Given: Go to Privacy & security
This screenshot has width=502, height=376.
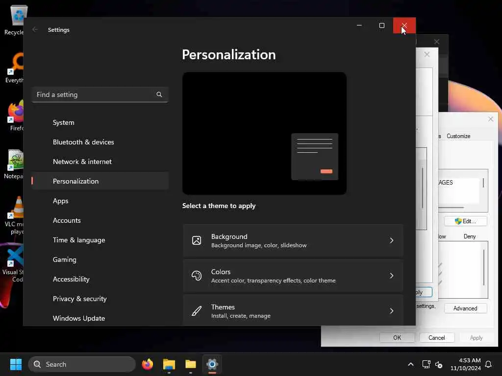Looking at the screenshot, I should click(100, 299).
